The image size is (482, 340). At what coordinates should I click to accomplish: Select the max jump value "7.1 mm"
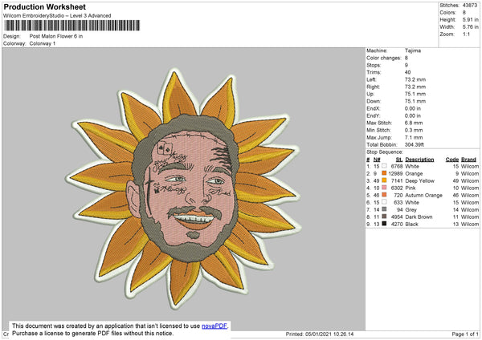tap(414, 137)
